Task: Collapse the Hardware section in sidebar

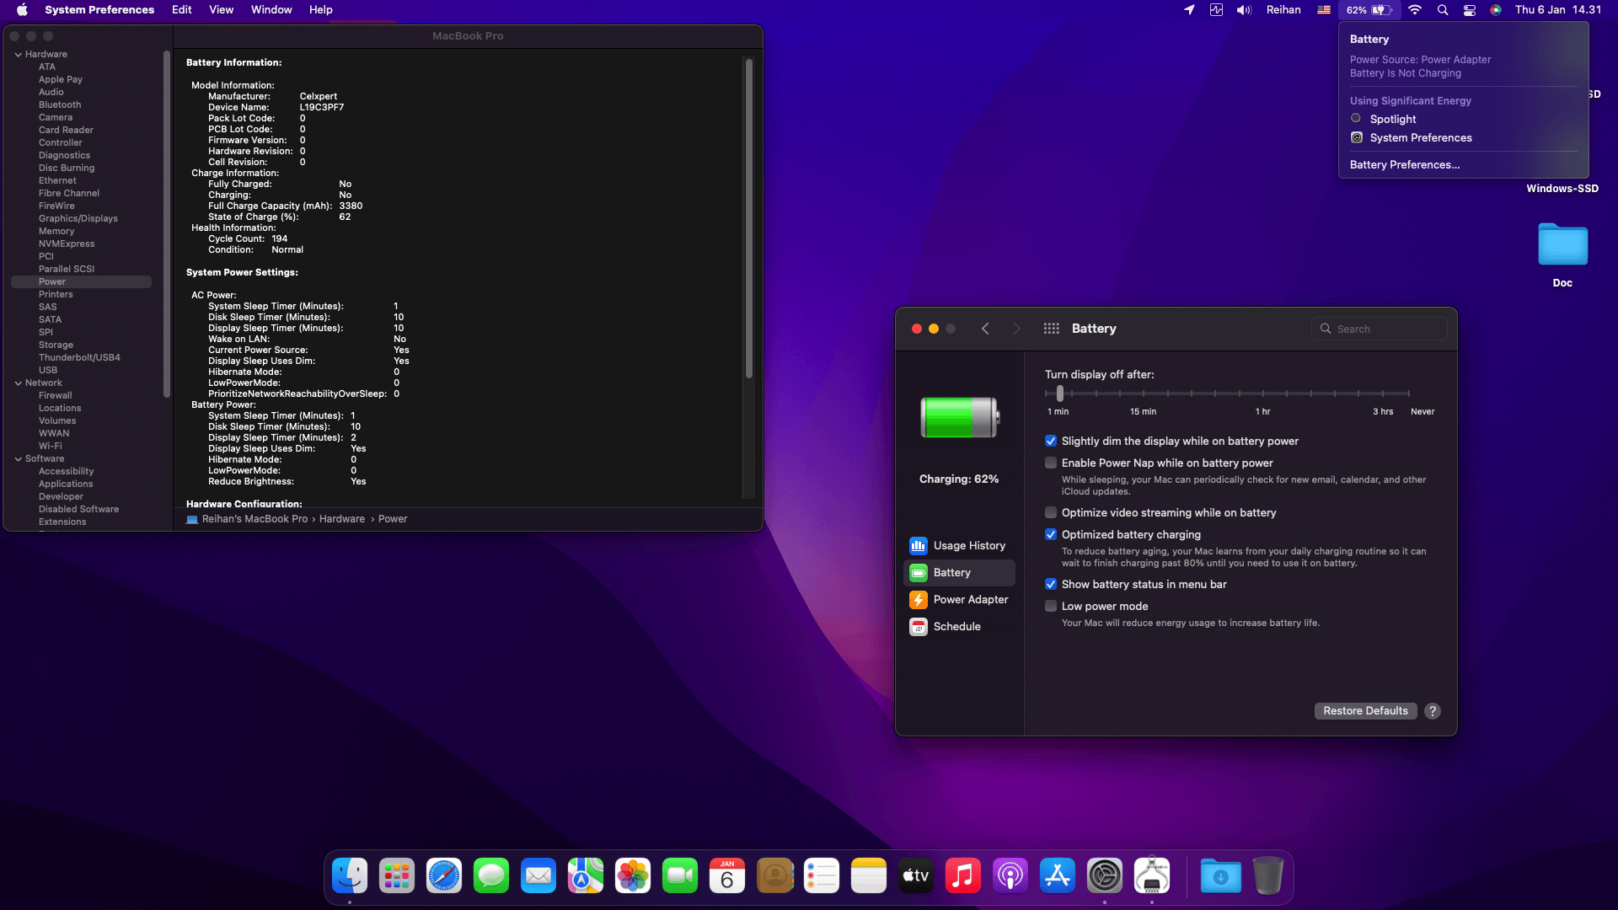Action: coord(18,55)
